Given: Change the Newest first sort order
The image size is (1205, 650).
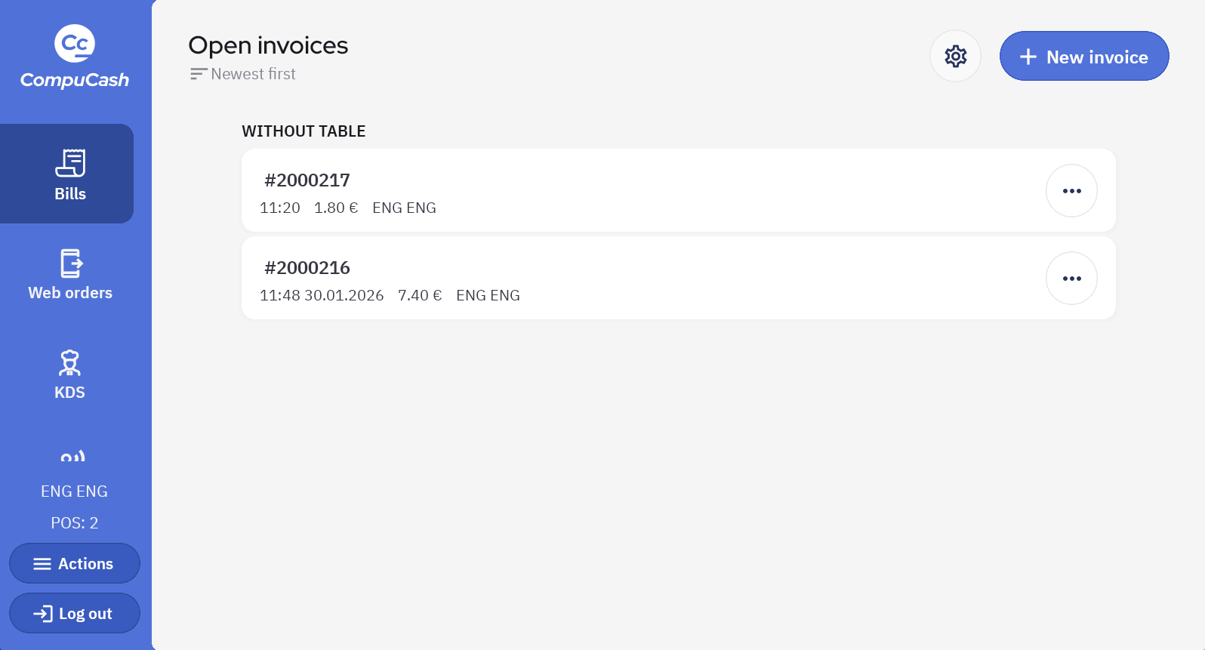Looking at the screenshot, I should 243,74.
